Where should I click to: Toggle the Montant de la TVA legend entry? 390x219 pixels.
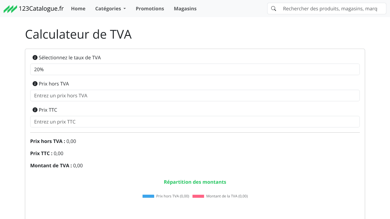[227, 196]
